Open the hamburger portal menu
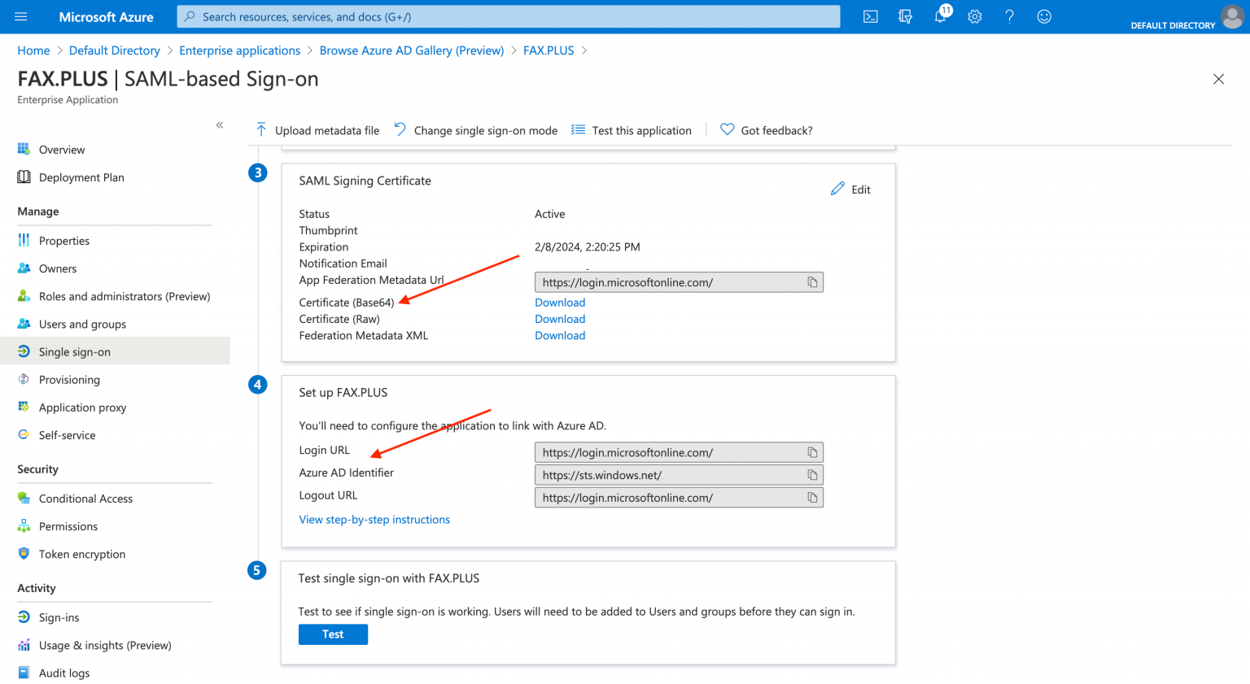This screenshot has width=1250, height=684. [x=21, y=16]
